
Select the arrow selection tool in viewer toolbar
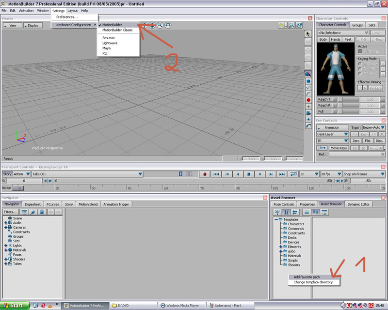coord(308,33)
